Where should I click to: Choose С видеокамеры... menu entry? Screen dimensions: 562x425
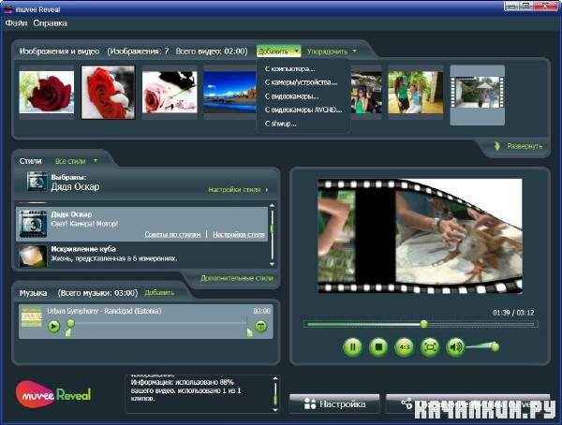pos(291,96)
